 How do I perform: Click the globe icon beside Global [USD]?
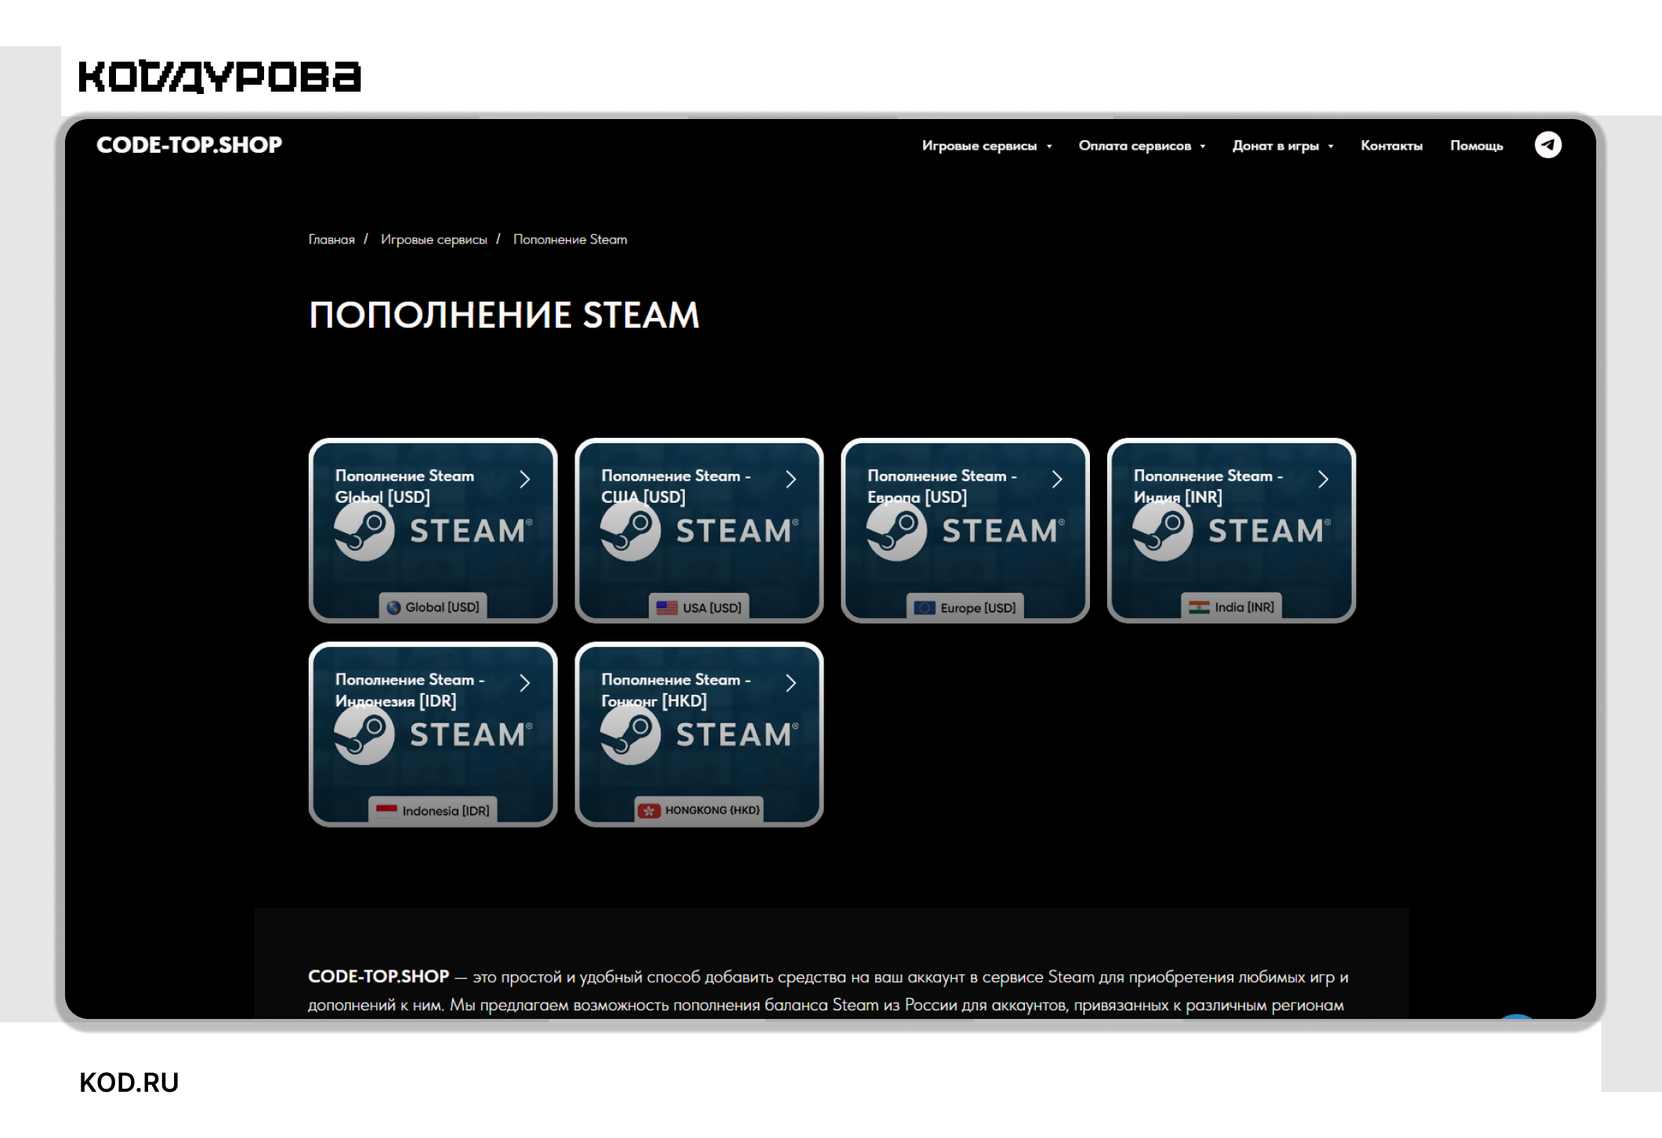pyautogui.click(x=393, y=607)
